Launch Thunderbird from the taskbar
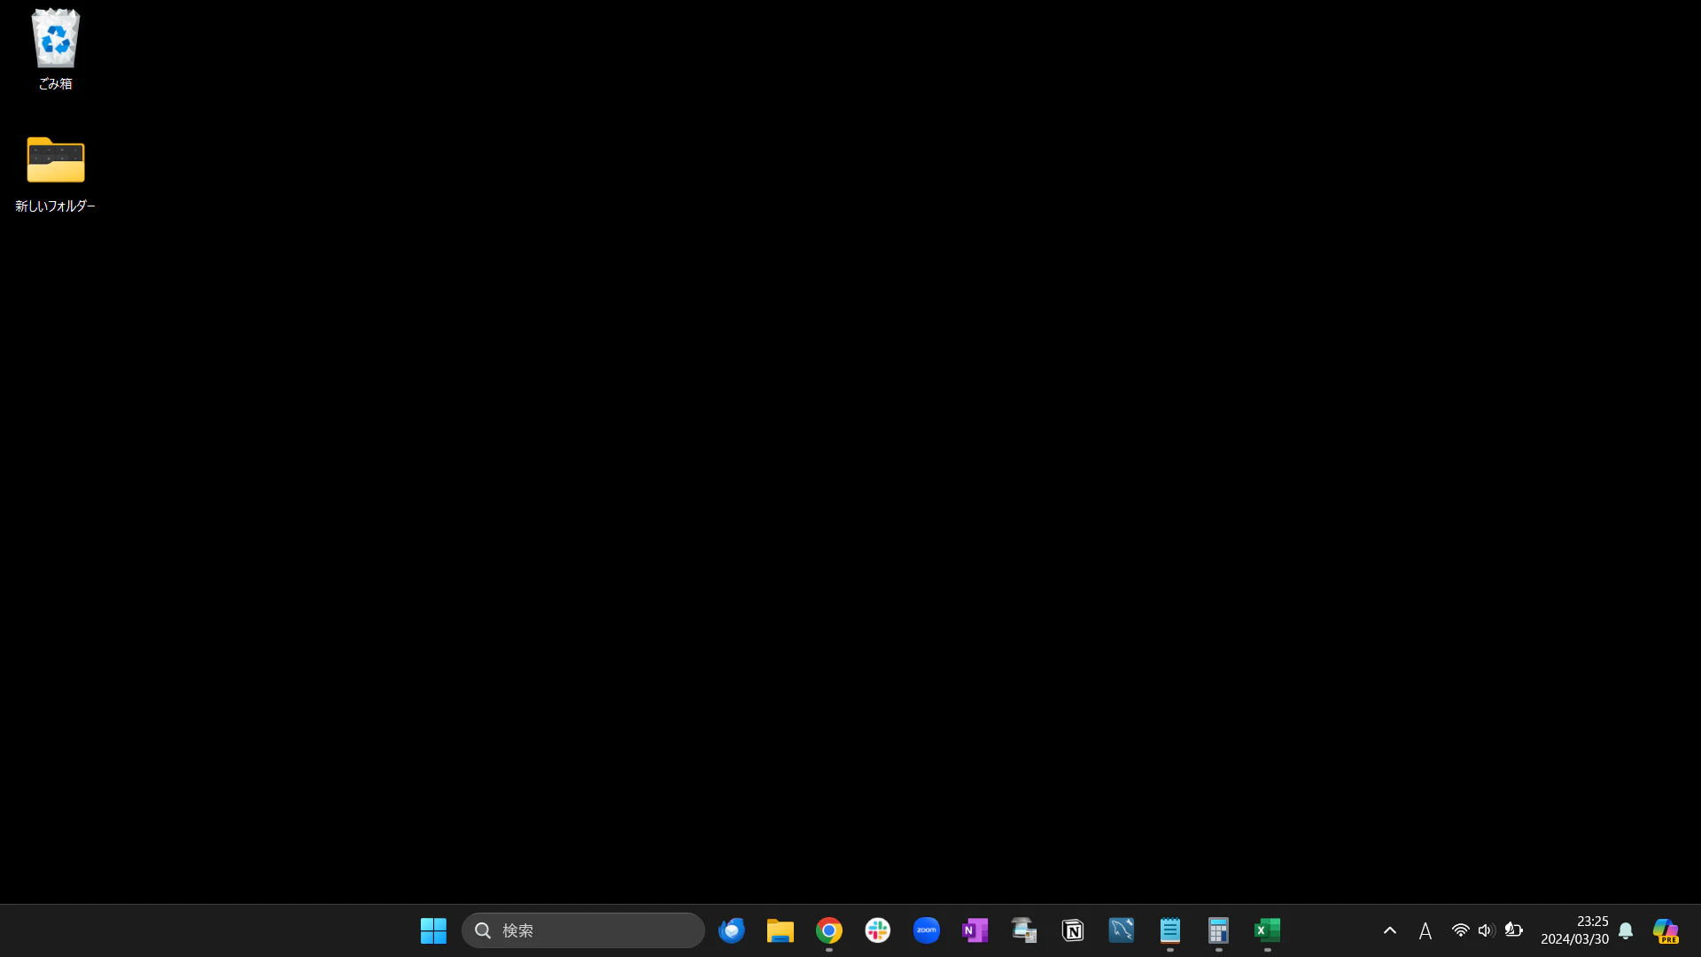This screenshot has width=1701, height=957. (x=732, y=930)
